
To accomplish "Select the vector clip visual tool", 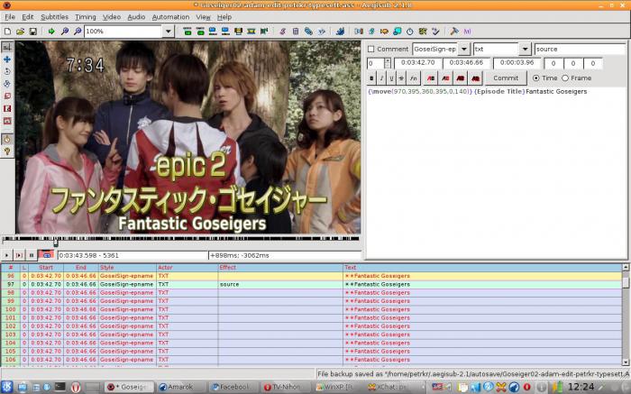I will [x=7, y=121].
